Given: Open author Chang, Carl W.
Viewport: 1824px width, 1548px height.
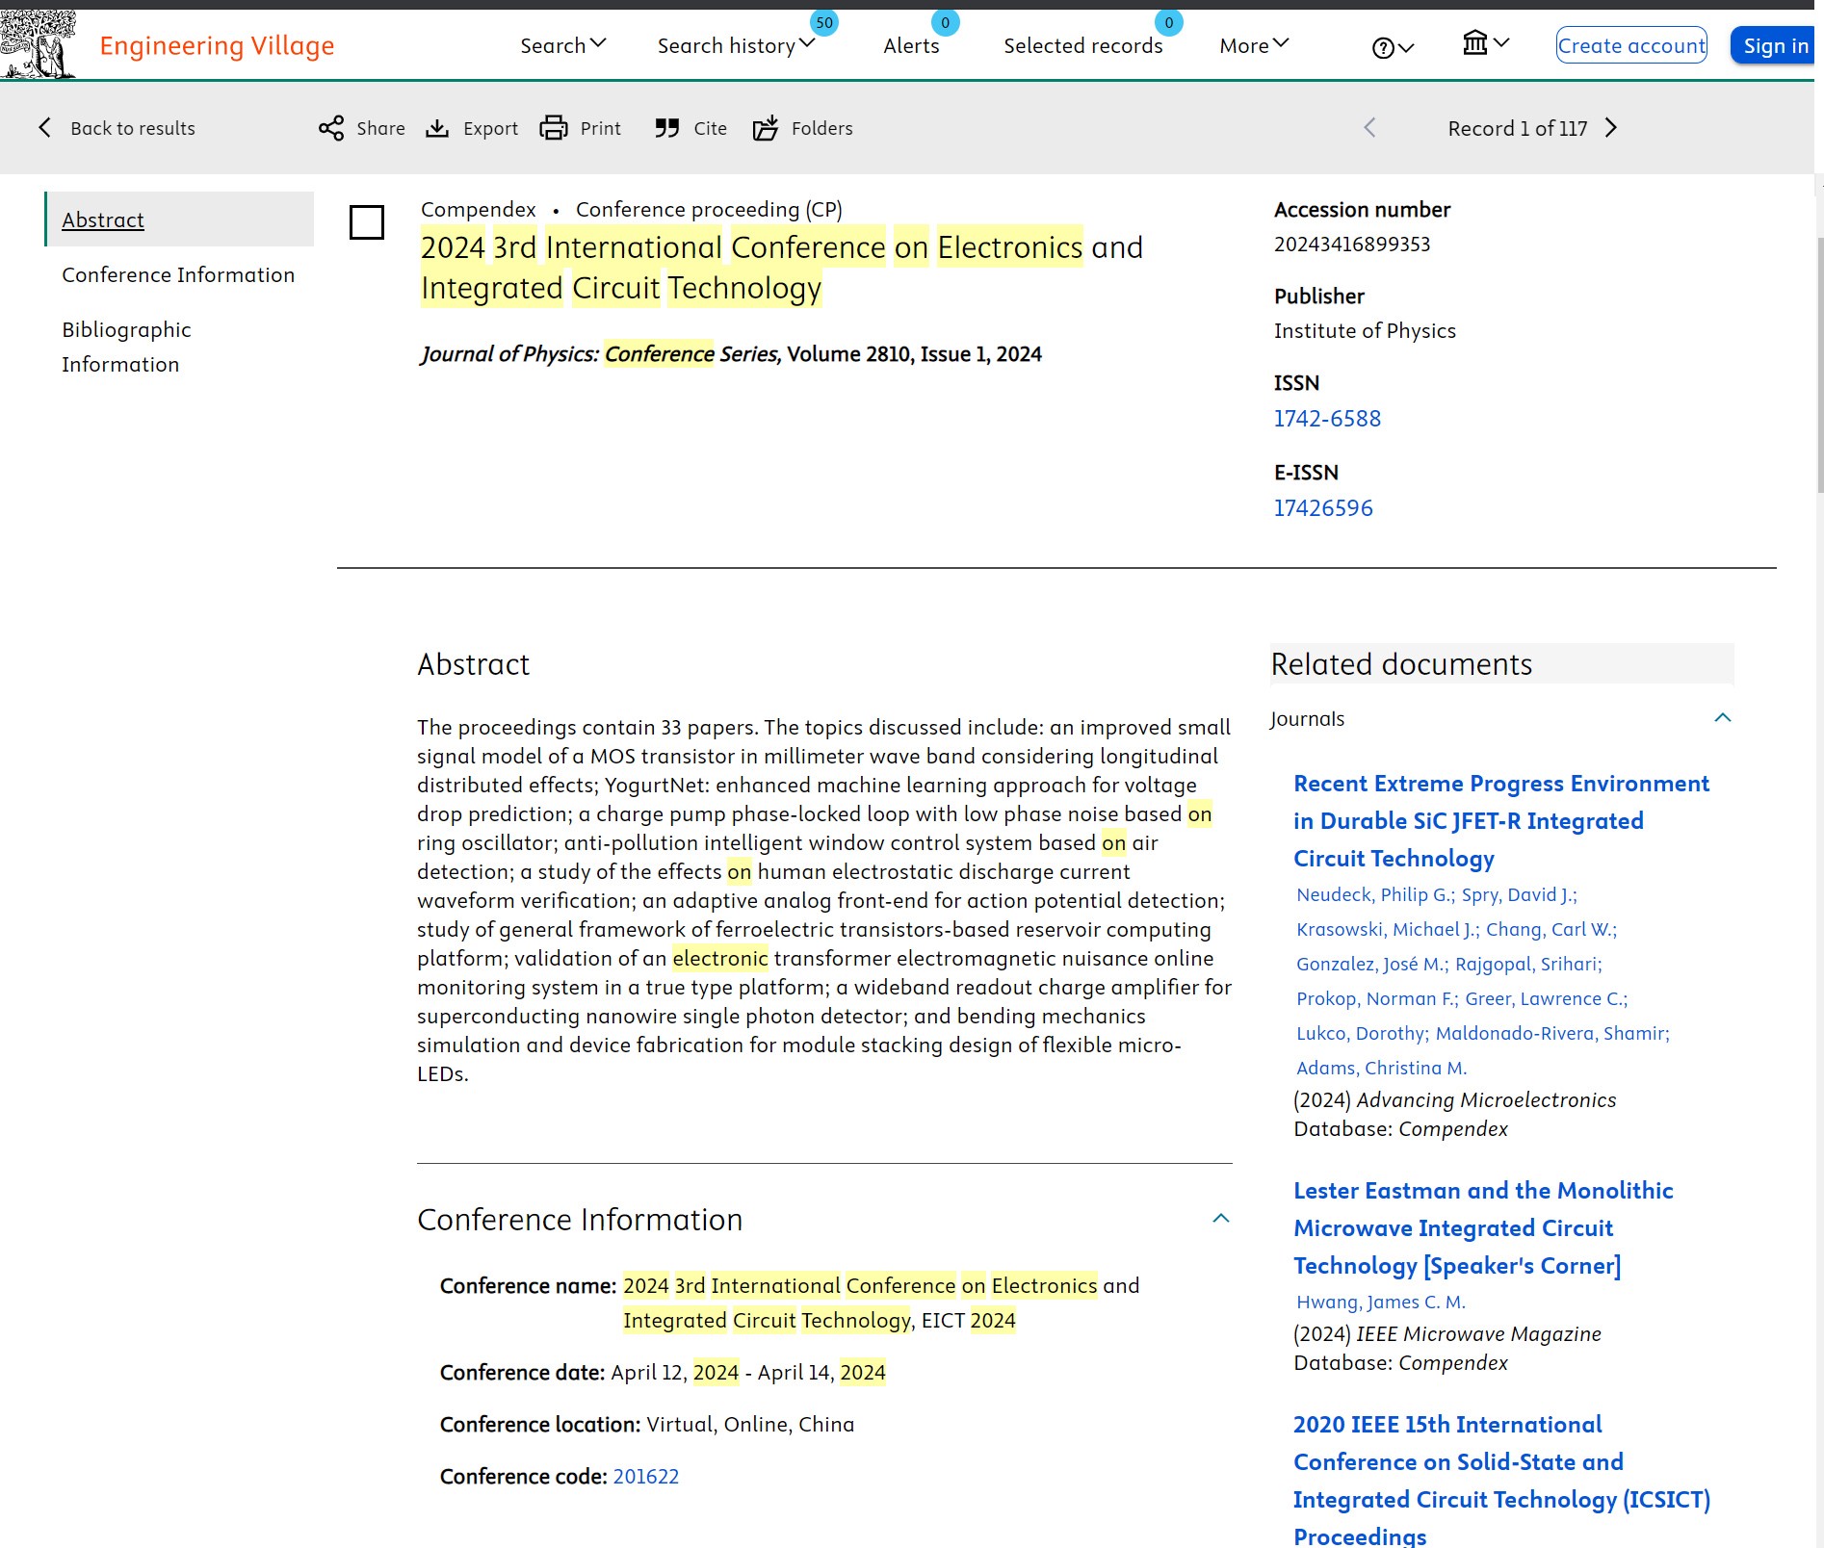Looking at the screenshot, I should click(x=1550, y=929).
